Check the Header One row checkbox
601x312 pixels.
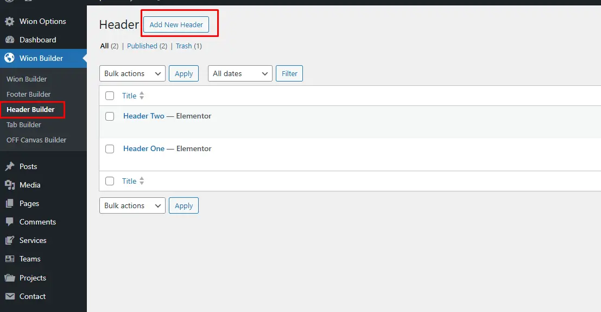pos(110,149)
